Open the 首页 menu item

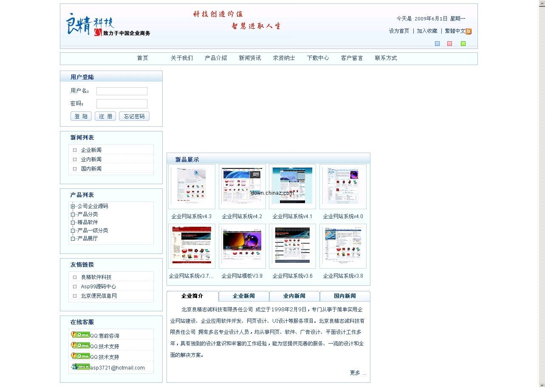tap(143, 58)
